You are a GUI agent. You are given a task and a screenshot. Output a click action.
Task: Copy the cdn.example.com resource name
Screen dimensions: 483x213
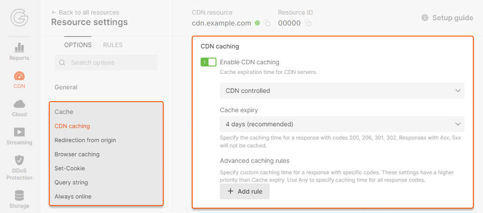(267, 23)
